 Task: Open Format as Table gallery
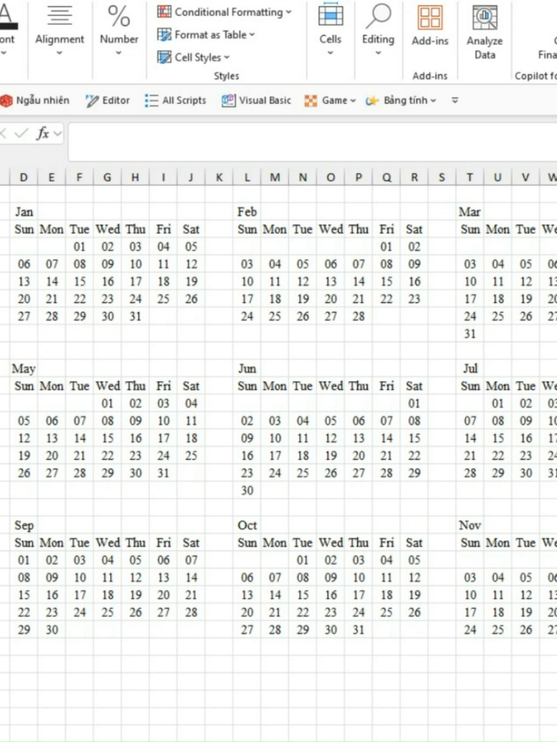click(206, 35)
